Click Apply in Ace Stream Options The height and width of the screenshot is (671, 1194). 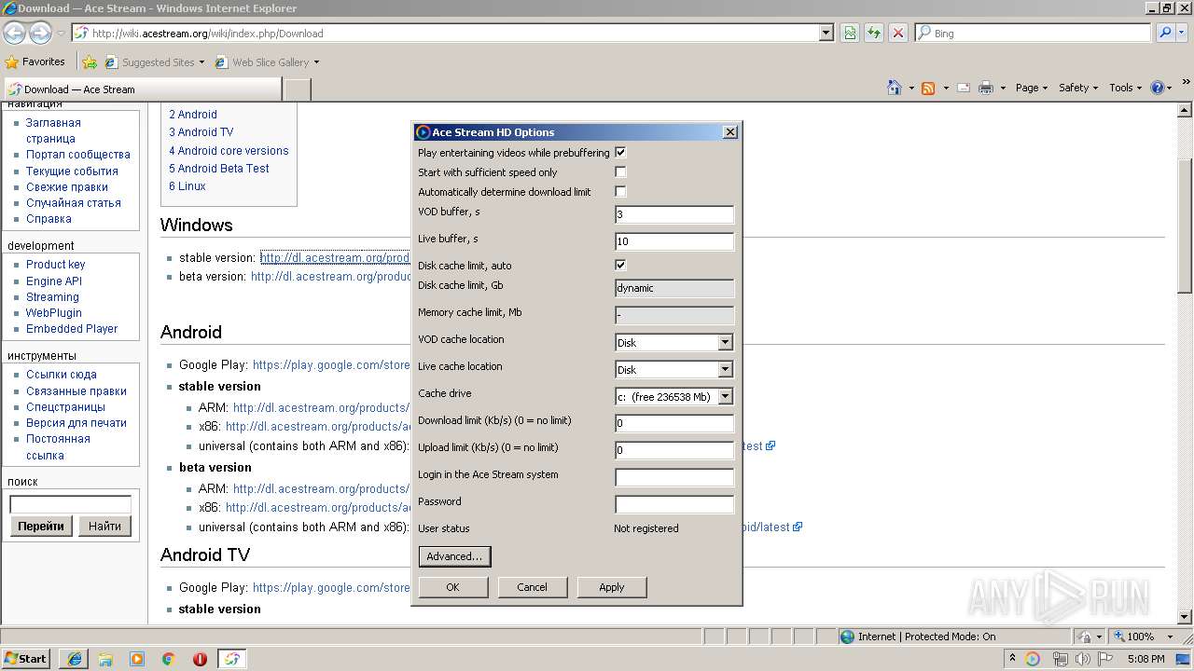point(611,587)
